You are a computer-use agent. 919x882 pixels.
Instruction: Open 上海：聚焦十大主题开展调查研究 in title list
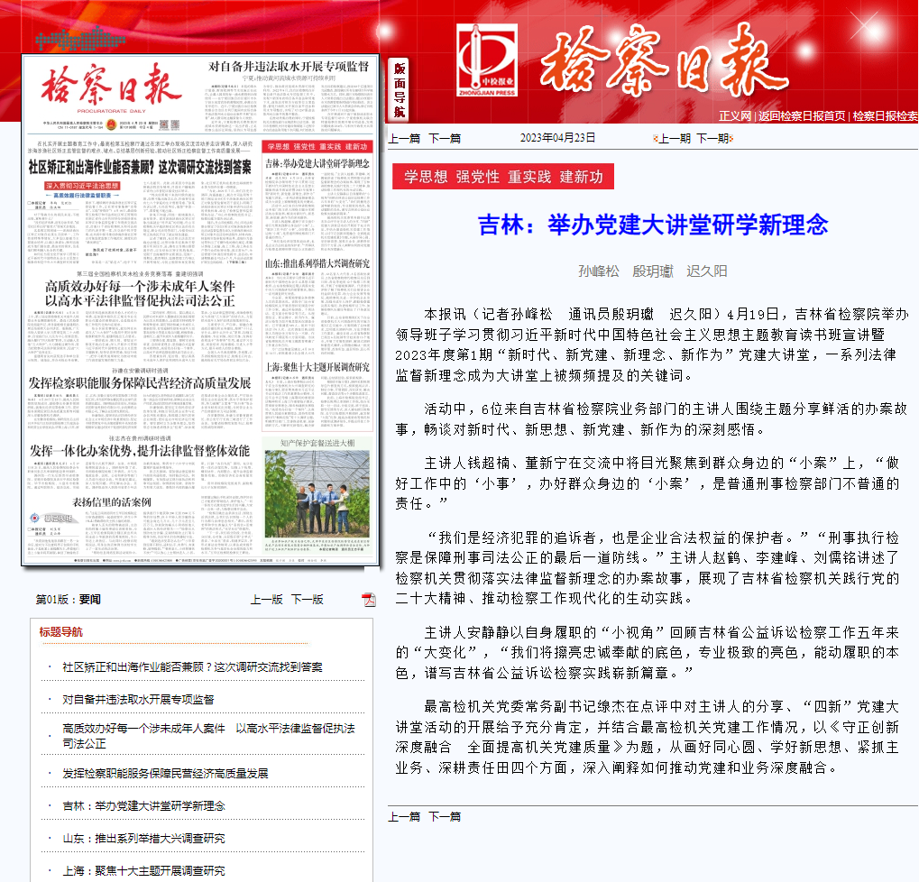click(x=143, y=871)
